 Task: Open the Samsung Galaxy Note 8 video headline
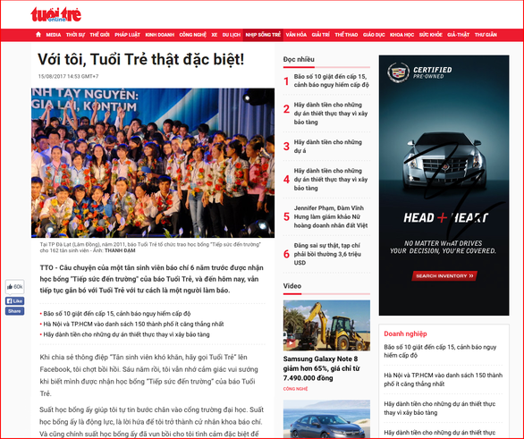(322, 368)
